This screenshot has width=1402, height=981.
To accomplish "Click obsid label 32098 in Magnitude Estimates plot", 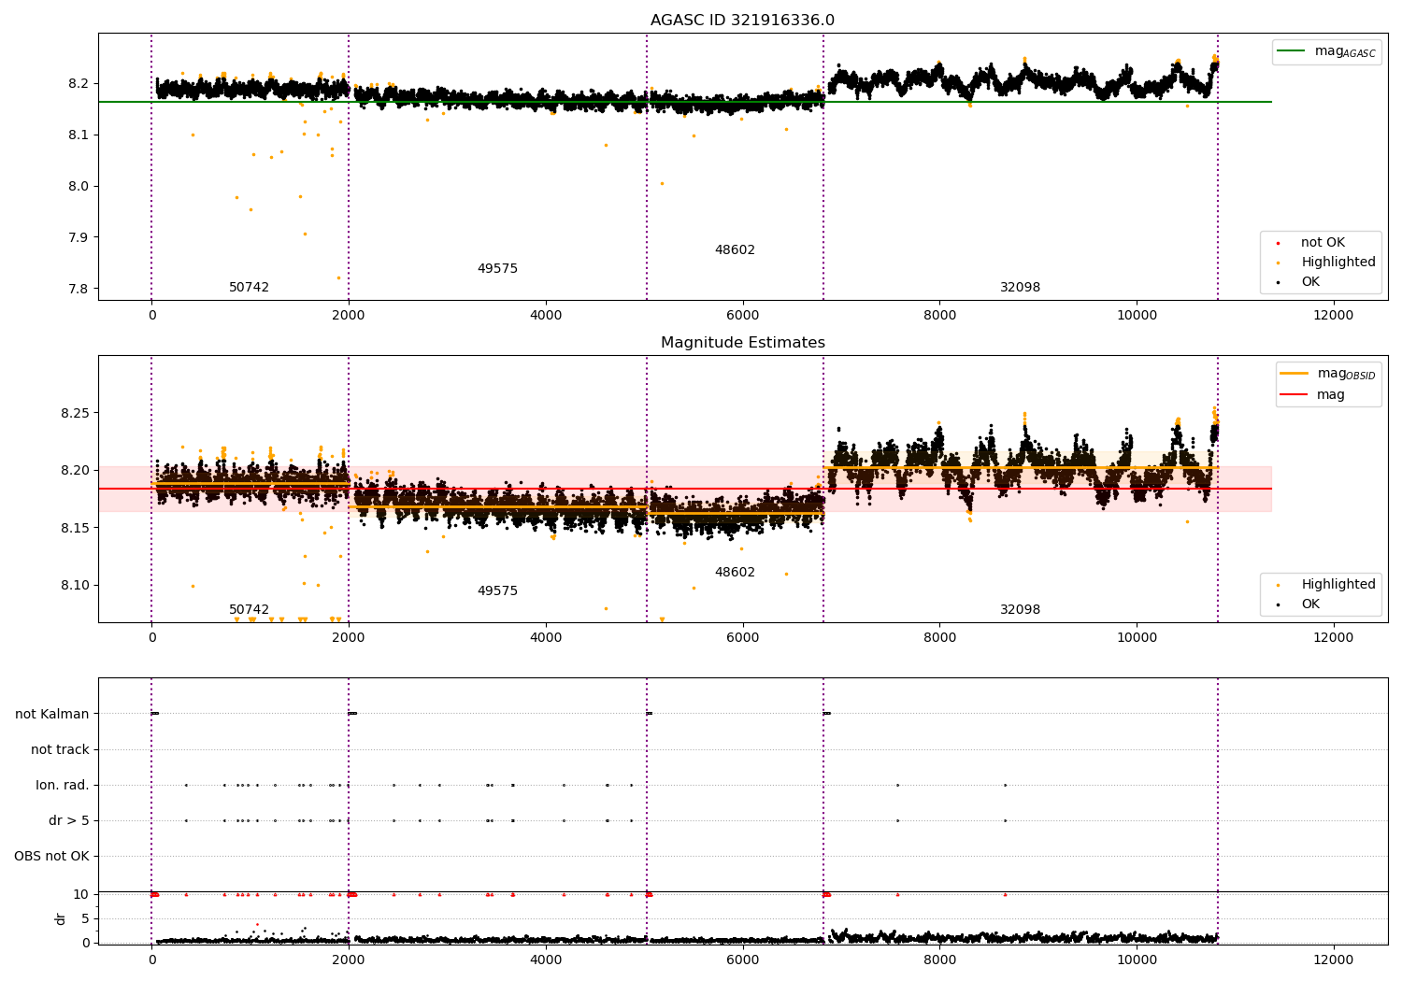I will point(1020,610).
